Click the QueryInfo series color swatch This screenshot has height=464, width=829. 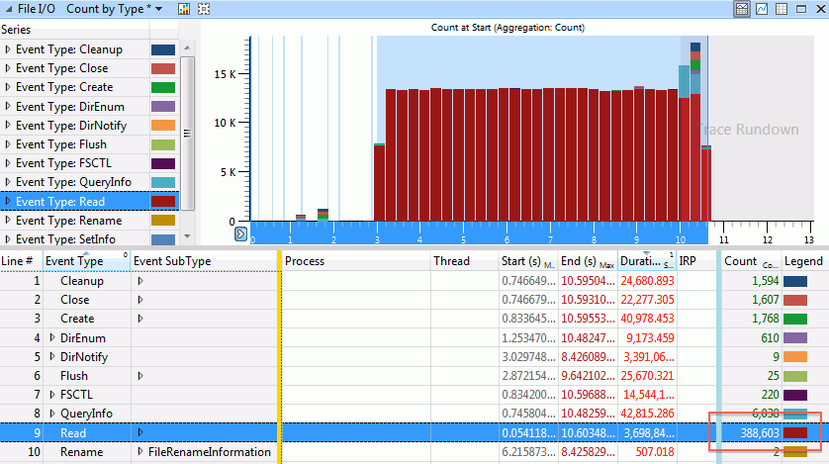(163, 182)
